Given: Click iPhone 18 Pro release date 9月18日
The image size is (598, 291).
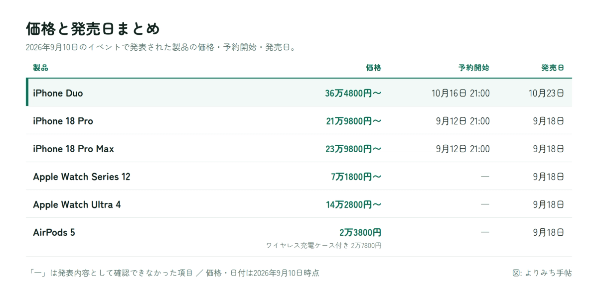Looking at the screenshot, I should [548, 121].
